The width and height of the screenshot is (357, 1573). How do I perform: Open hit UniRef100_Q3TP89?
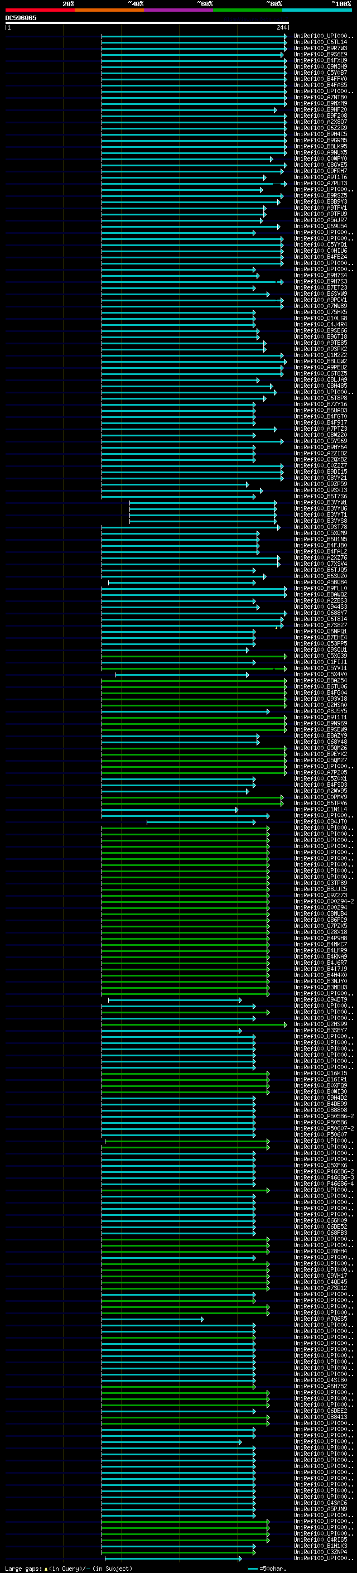coord(320,883)
